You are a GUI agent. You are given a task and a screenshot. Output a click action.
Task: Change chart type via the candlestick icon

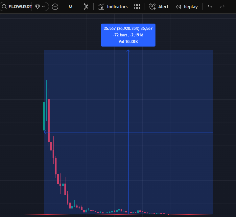(86, 7)
